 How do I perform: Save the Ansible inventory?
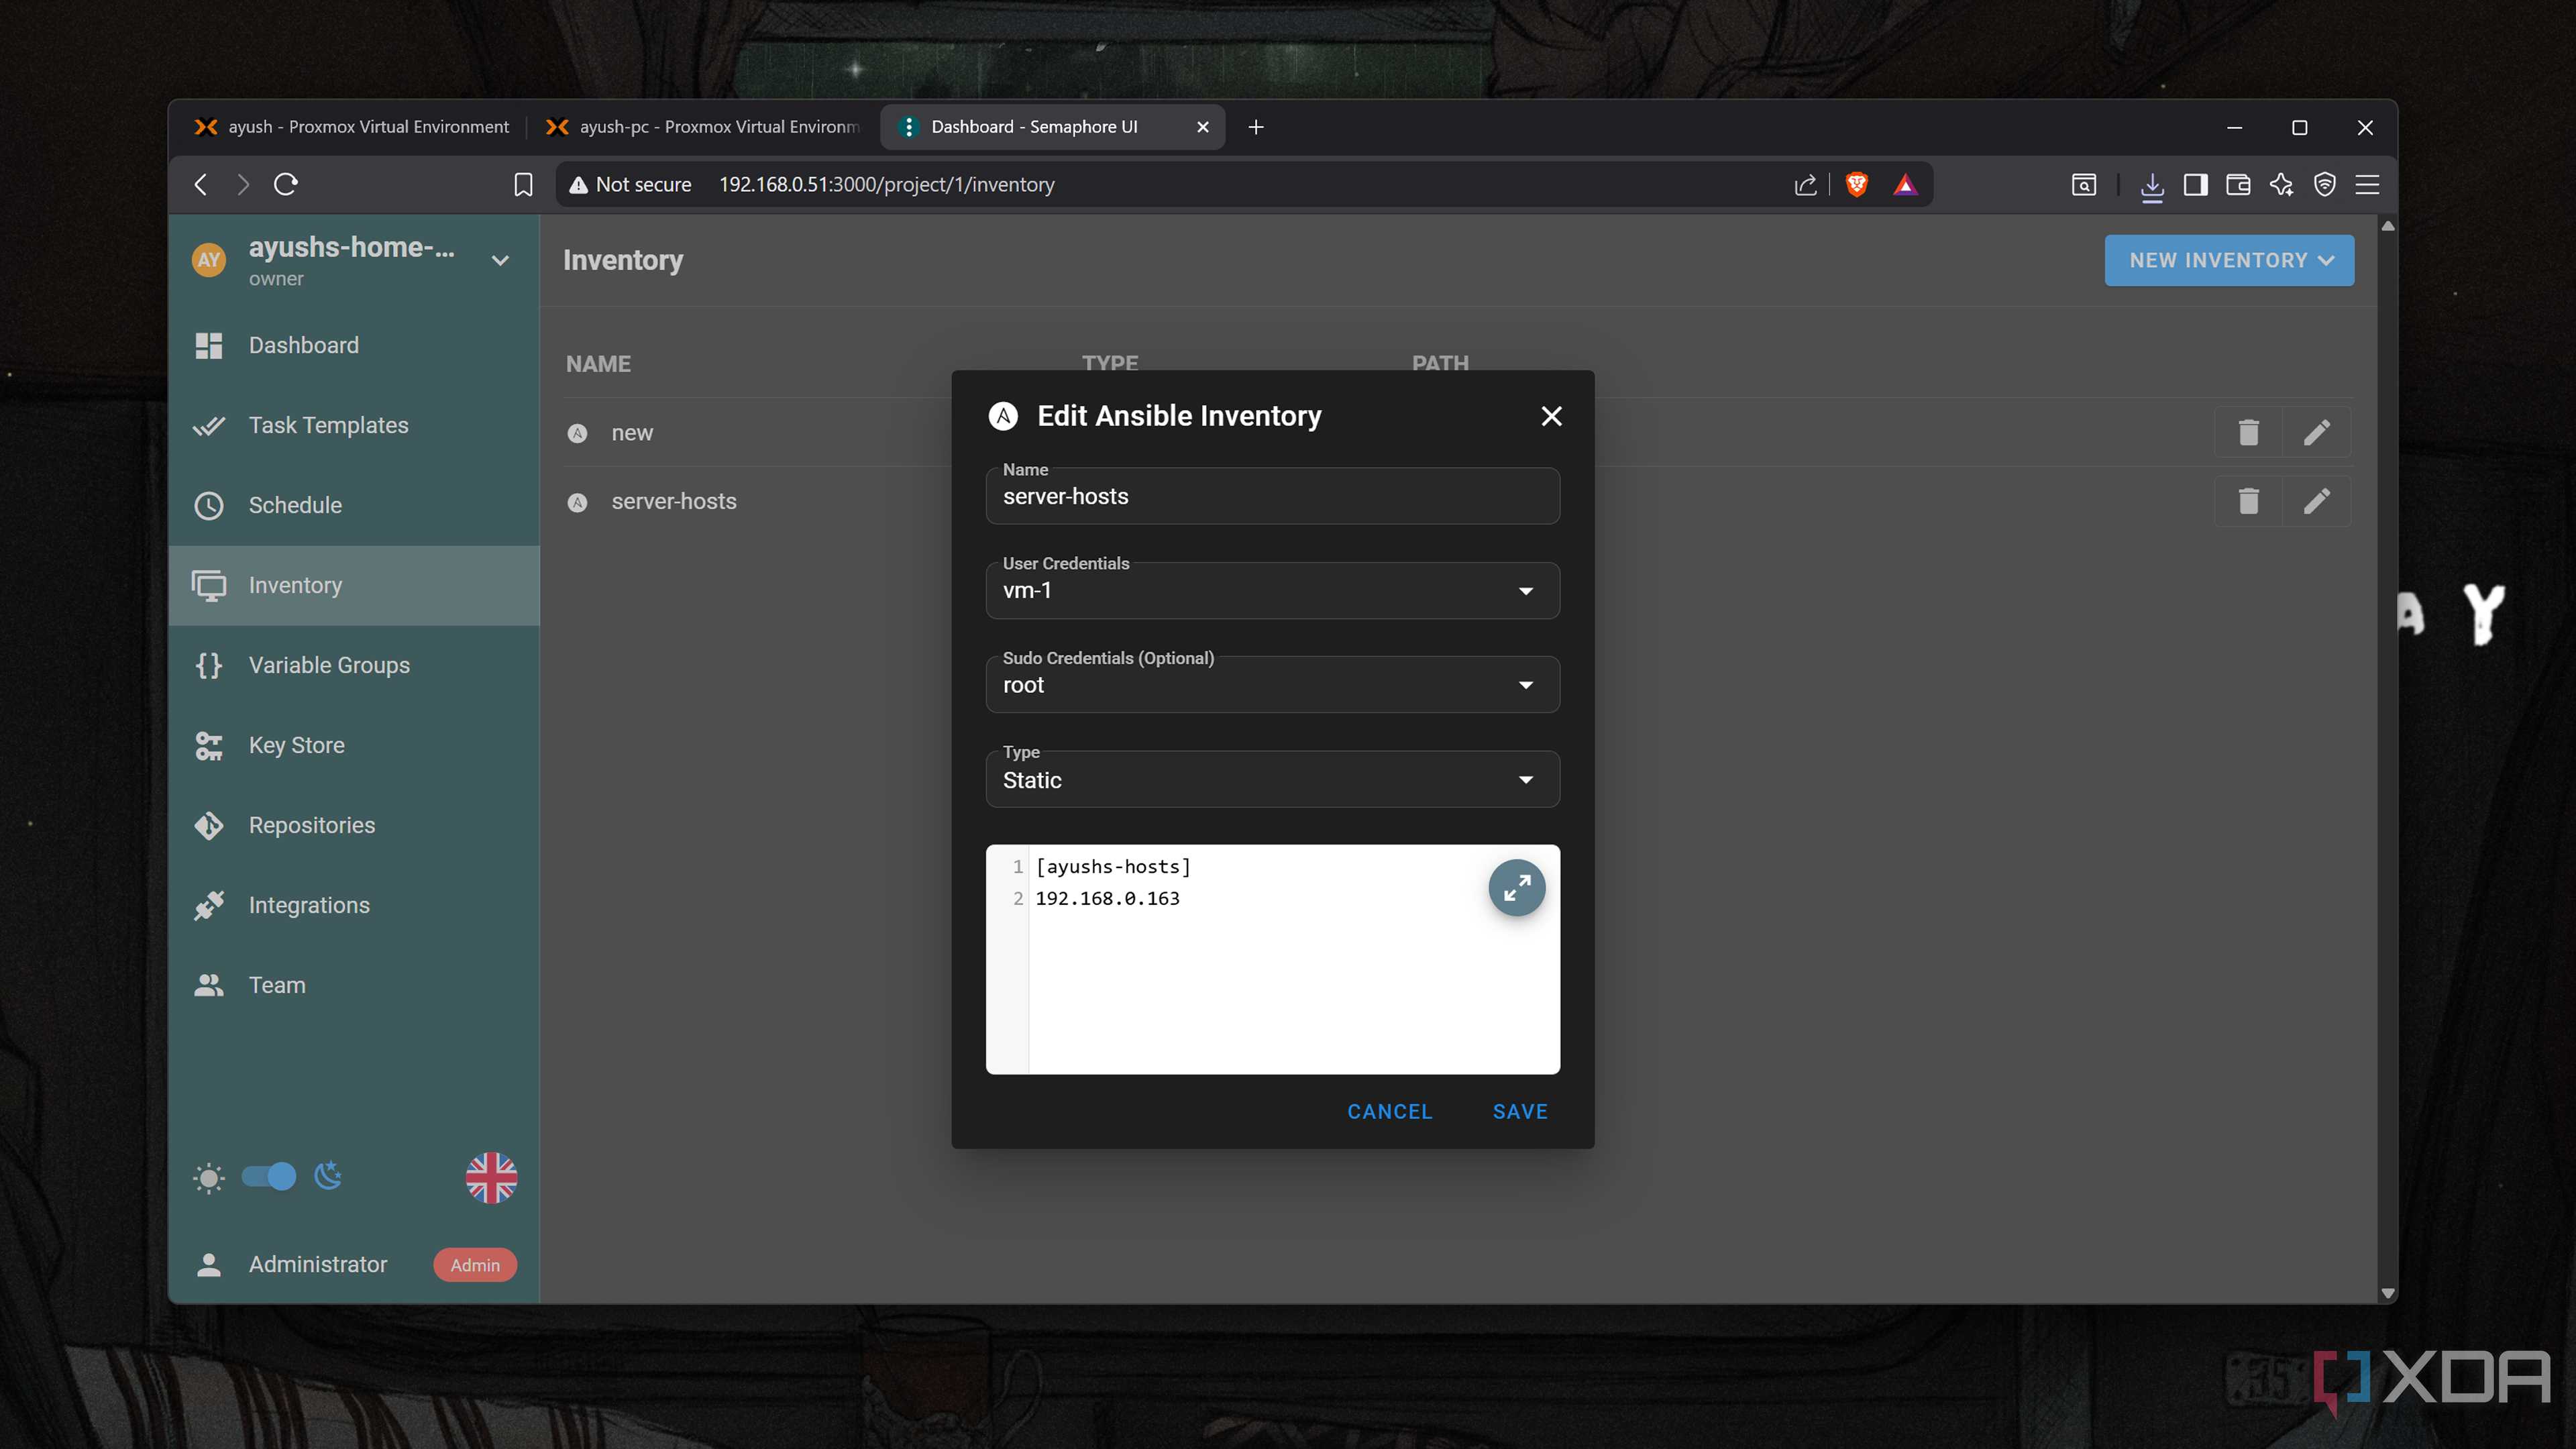click(x=1520, y=1111)
